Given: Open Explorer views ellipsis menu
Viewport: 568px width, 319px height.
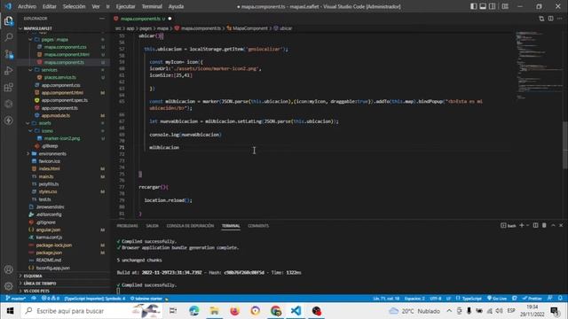Looking at the screenshot, I should (x=102, y=19).
